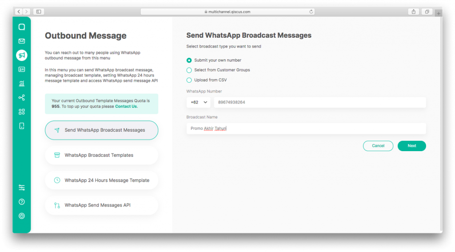This screenshot has width=455, height=252.
Task: Click 'Select broadcast type you want to send' text
Action: (x=224, y=47)
